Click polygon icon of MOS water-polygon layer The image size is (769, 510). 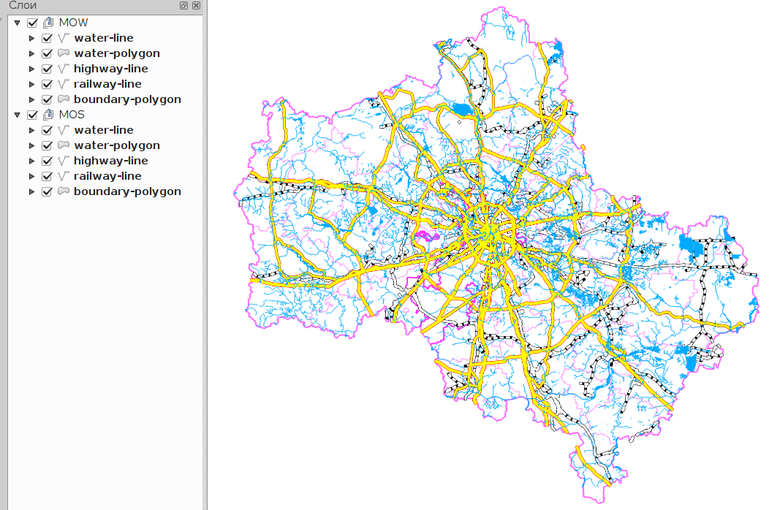tap(64, 145)
